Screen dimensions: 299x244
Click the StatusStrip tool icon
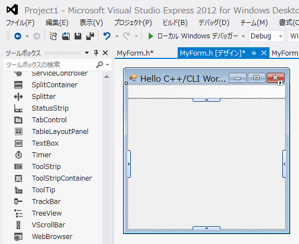pos(18,108)
